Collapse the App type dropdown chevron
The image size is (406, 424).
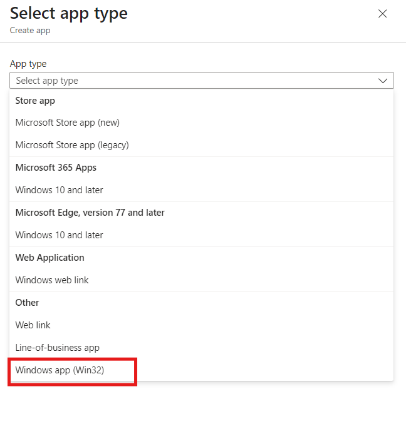[x=383, y=81]
